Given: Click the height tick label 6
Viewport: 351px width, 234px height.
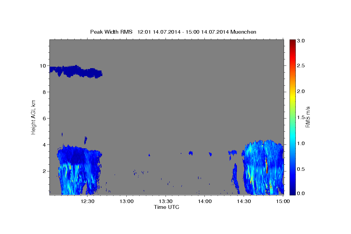Looking at the screenshot, I should [x=44, y=118].
